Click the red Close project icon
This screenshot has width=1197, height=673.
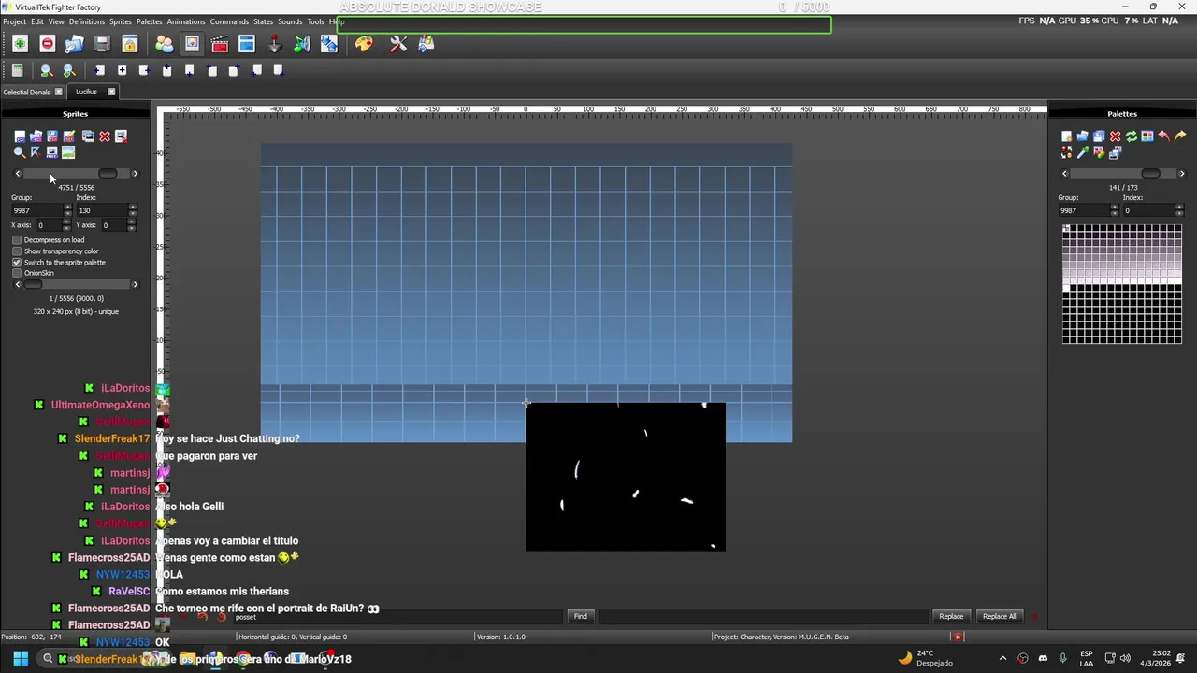pos(47,44)
